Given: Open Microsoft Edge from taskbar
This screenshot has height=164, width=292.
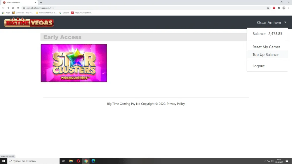Looking at the screenshot, I should (93, 161).
